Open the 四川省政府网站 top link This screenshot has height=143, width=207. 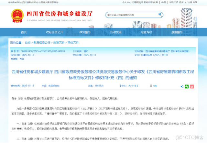pos(30,2)
